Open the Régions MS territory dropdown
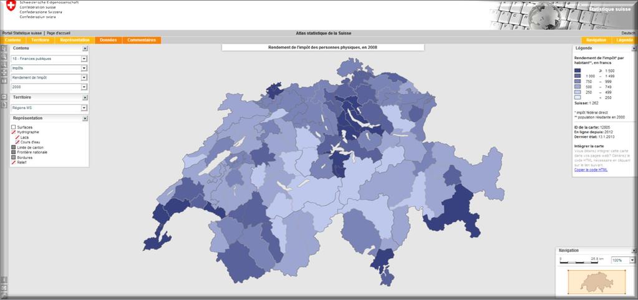 coord(84,108)
